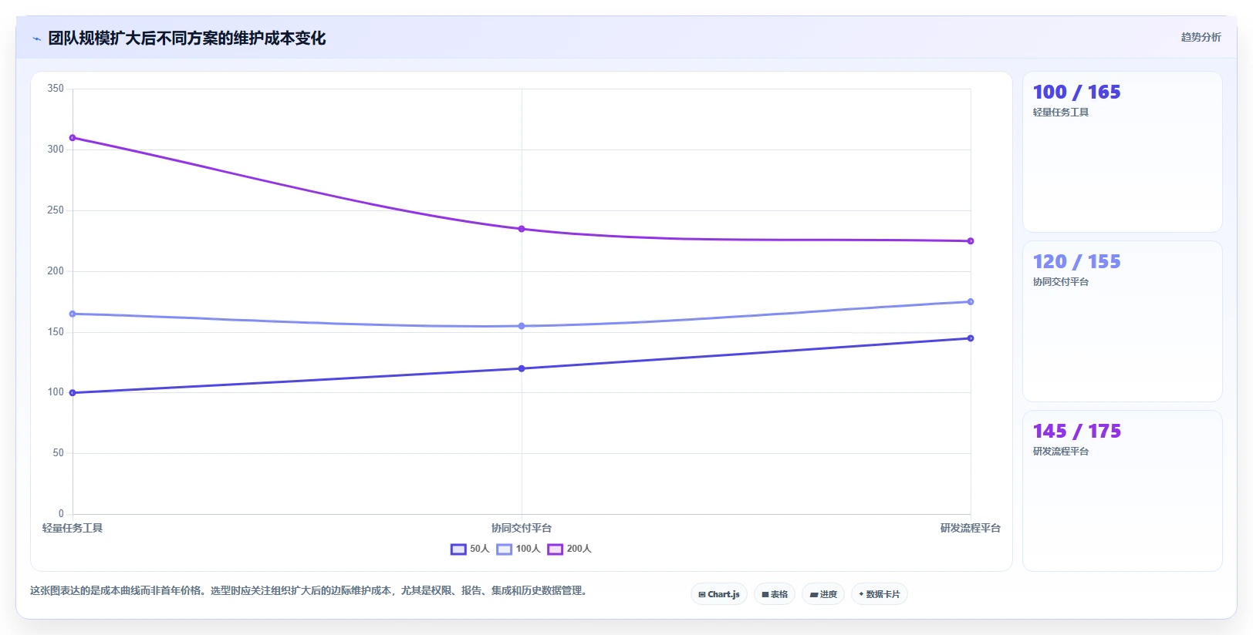This screenshot has width=1253, height=635.
Task: Toggle the 100人 legend color box
Action: [504, 549]
